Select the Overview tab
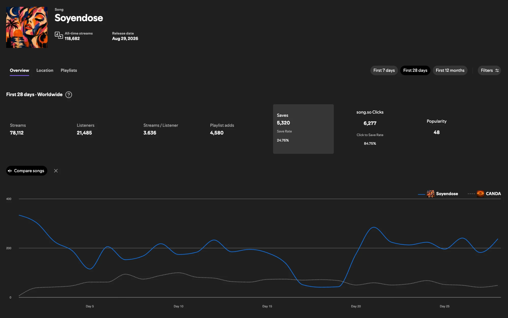The image size is (508, 318). 19,70
